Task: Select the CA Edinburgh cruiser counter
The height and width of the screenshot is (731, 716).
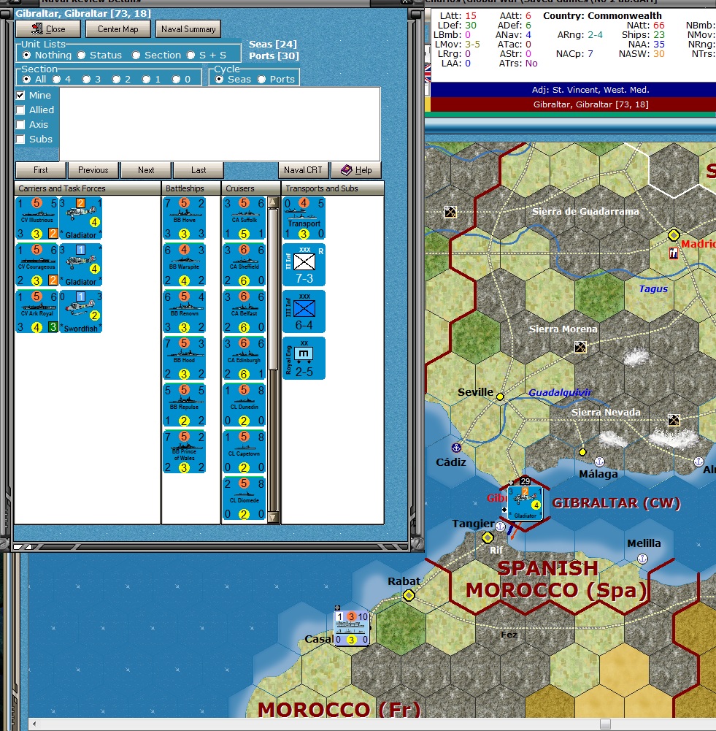Action: pyautogui.click(x=244, y=358)
